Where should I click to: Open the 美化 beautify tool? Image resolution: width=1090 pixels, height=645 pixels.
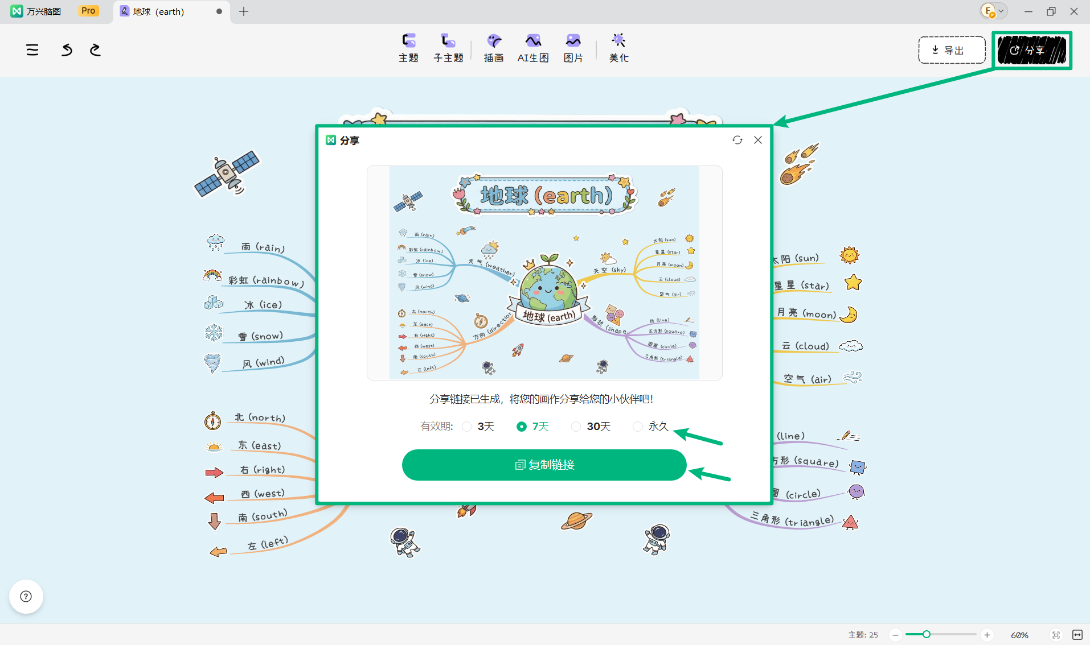point(618,48)
